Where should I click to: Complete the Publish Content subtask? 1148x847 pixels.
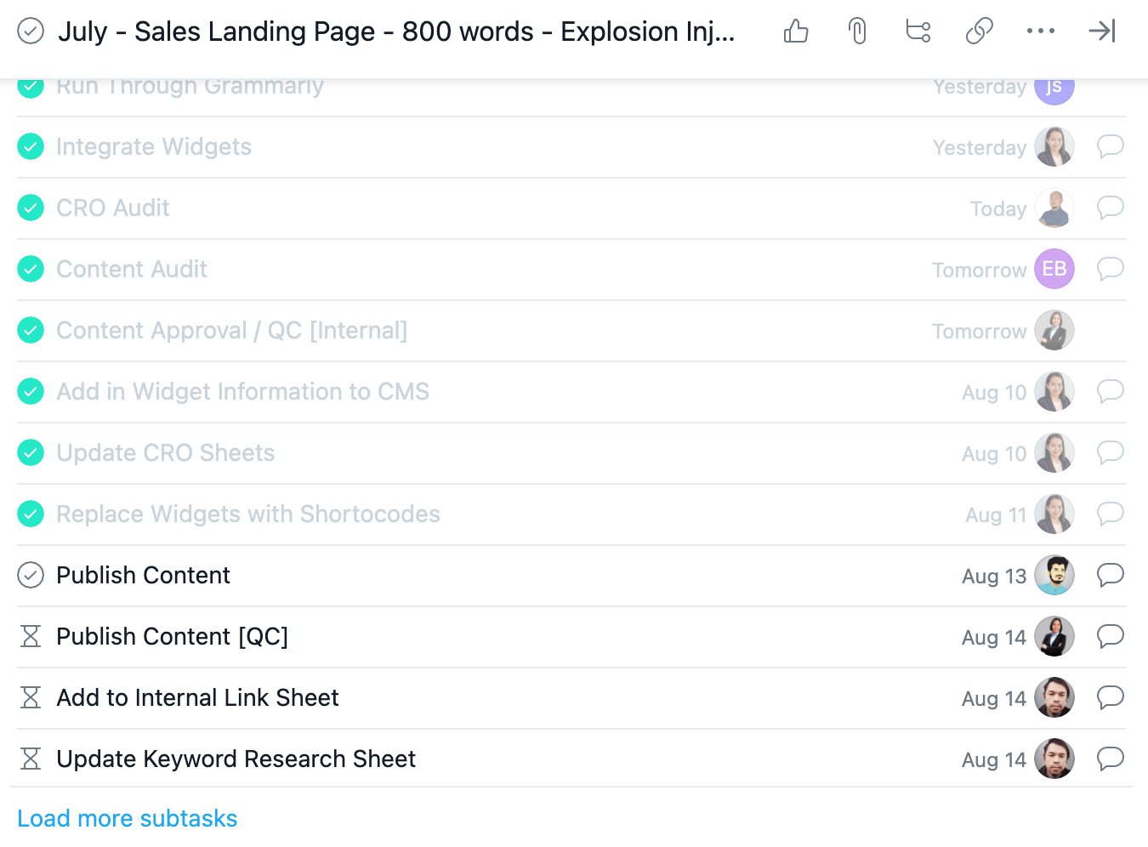[x=31, y=576]
